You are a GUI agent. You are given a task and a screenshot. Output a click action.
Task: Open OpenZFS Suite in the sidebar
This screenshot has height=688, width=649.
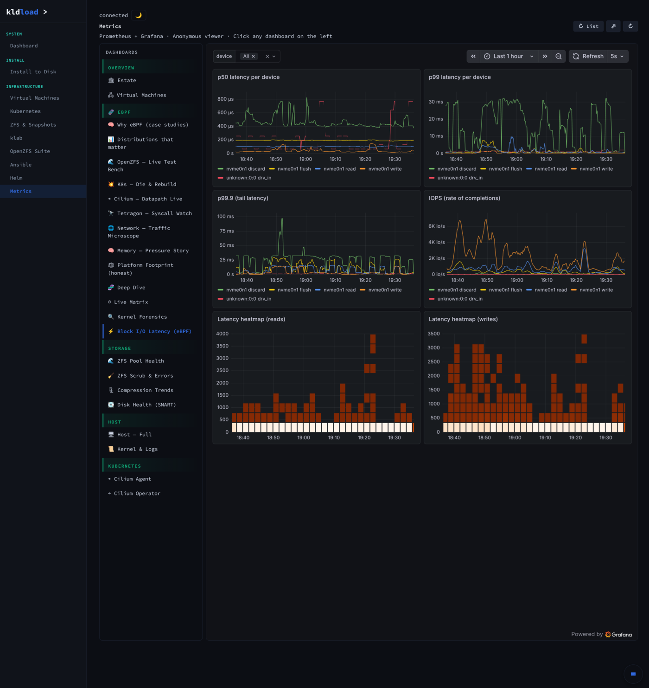(43, 151)
